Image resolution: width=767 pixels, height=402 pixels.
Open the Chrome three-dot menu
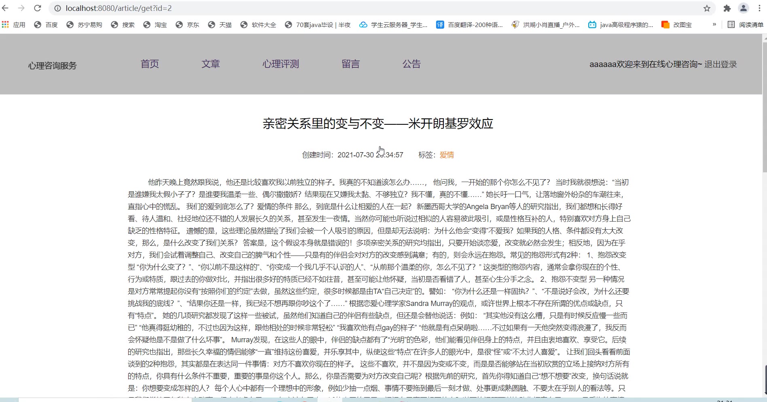(x=759, y=8)
